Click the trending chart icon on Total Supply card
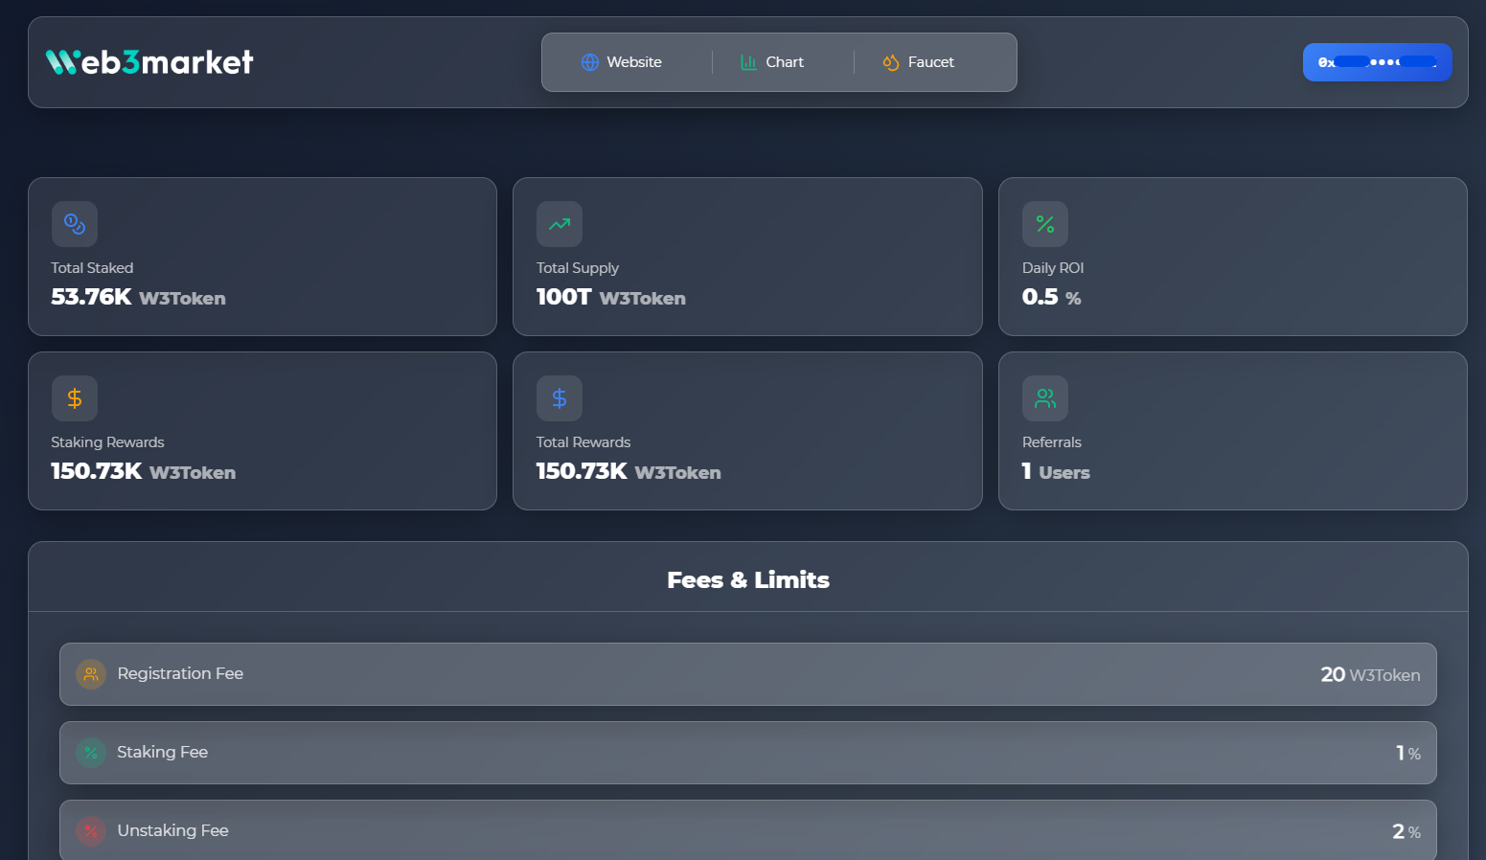This screenshot has height=860, width=1486. [559, 223]
